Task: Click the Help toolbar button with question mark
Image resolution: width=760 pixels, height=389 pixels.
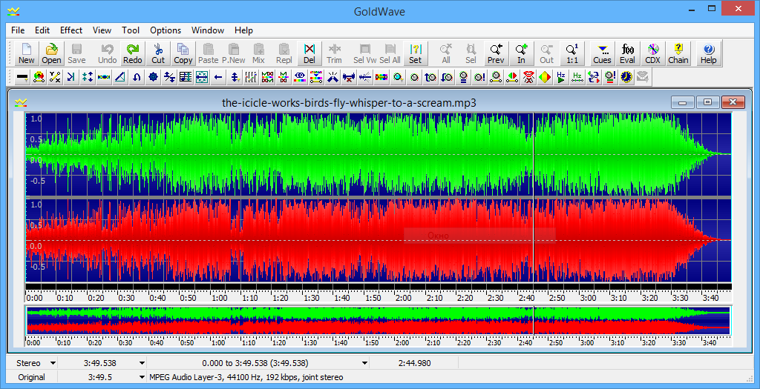Action: (708, 53)
